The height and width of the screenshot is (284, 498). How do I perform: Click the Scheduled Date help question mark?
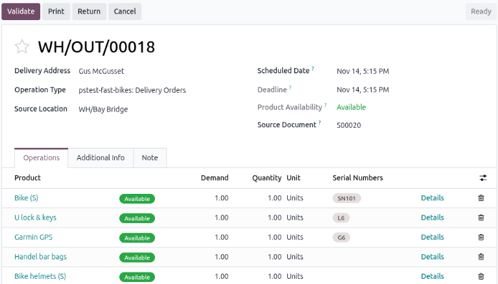313,68
